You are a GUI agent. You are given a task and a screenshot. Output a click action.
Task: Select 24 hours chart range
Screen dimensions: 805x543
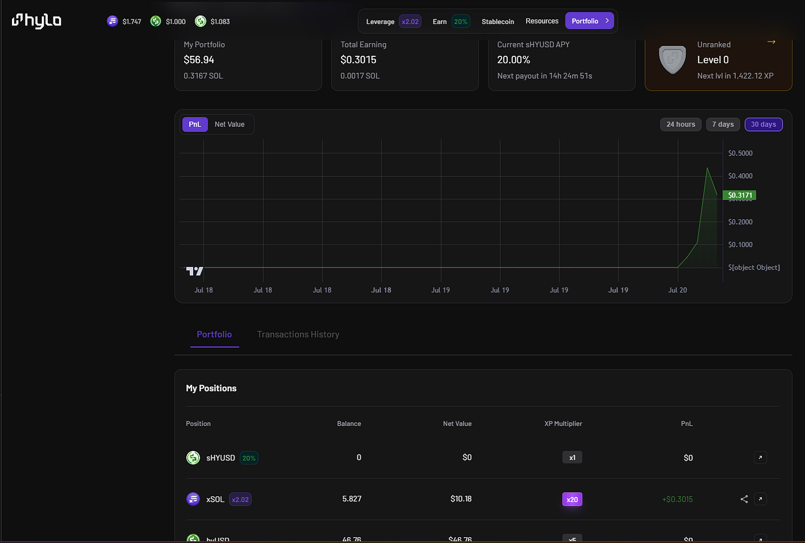coord(681,124)
